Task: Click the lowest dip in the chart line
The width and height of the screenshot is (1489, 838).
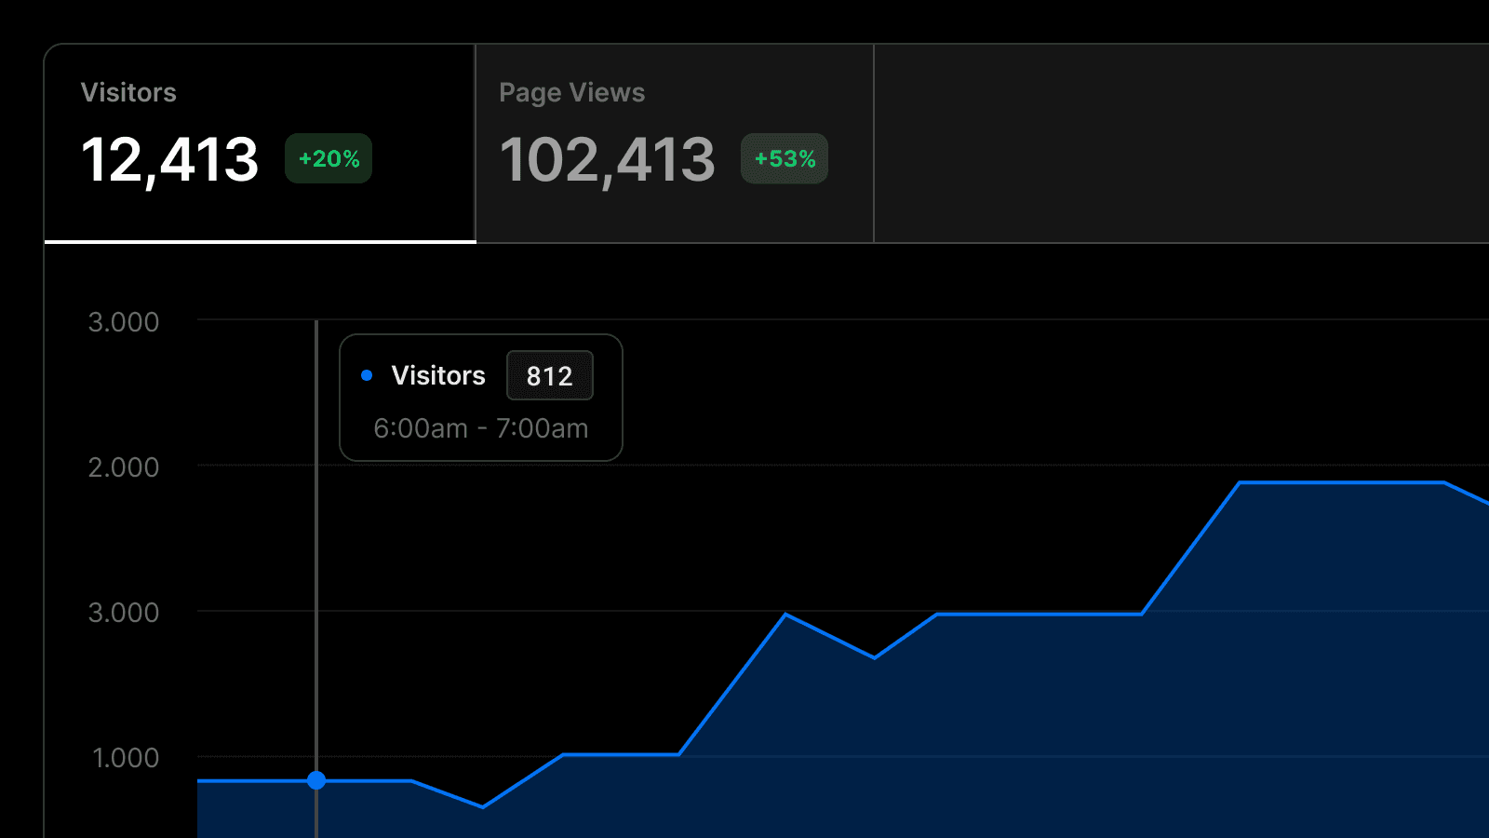Action: tap(483, 806)
